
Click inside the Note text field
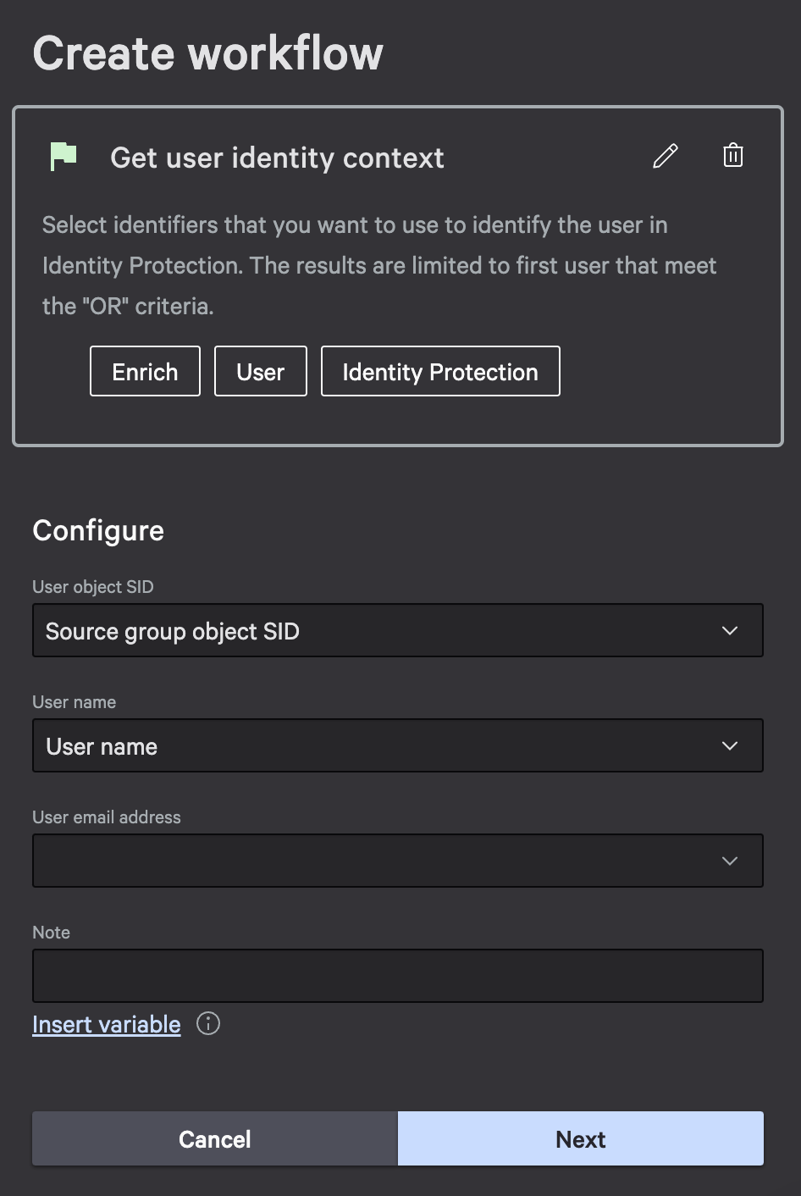point(398,975)
